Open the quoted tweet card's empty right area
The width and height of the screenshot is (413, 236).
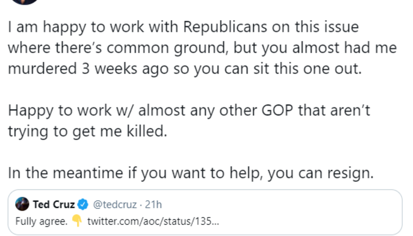point(307,212)
